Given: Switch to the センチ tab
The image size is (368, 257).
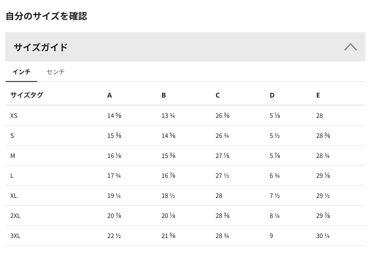Looking at the screenshot, I should point(55,72).
